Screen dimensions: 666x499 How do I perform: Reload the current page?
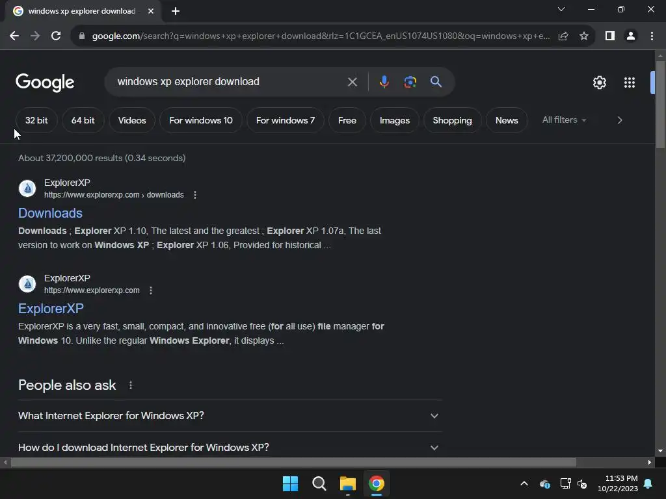pyautogui.click(x=56, y=36)
